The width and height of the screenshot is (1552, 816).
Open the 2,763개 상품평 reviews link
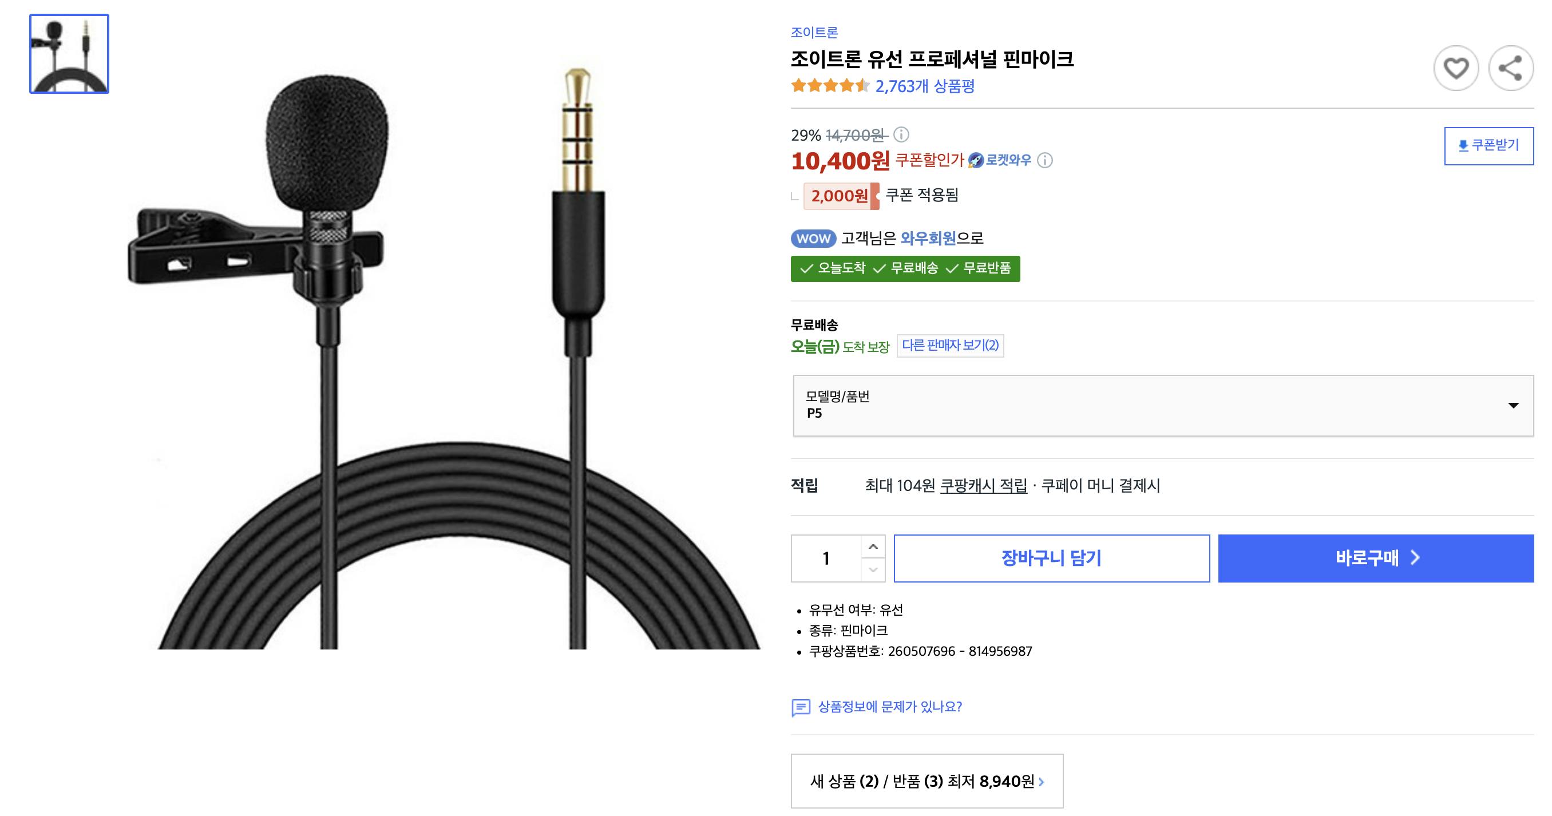tap(924, 87)
